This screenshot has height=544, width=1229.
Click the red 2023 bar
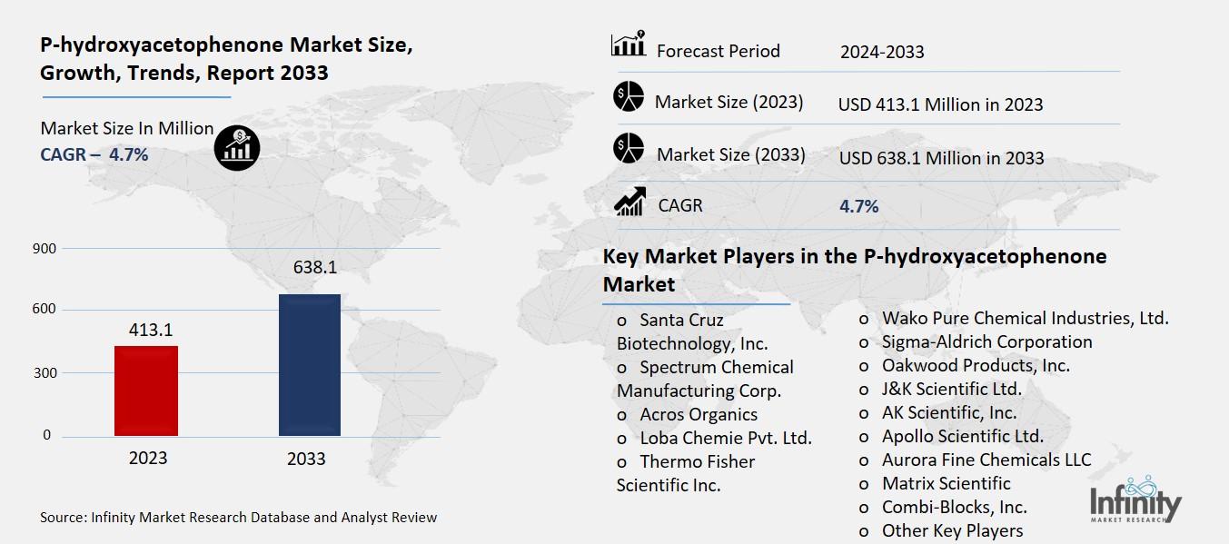(146, 391)
